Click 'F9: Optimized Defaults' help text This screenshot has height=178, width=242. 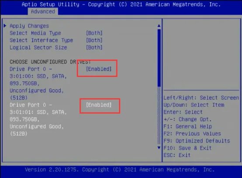tap(197, 141)
